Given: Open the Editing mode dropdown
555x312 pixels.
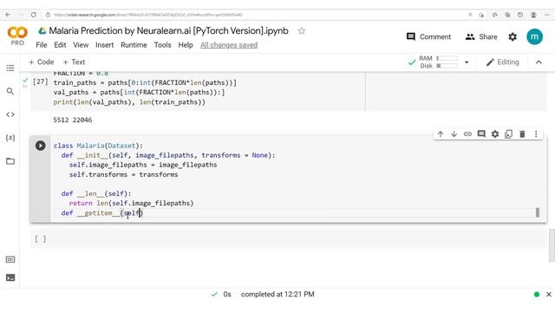Looking at the screenshot, I should 503,62.
